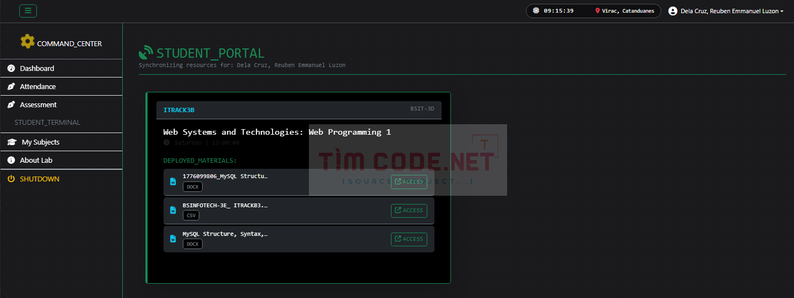
Task: Click SHUTDOWN to log out
Action: point(61,179)
